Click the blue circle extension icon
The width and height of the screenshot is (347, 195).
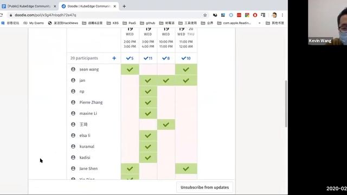tap(231, 15)
